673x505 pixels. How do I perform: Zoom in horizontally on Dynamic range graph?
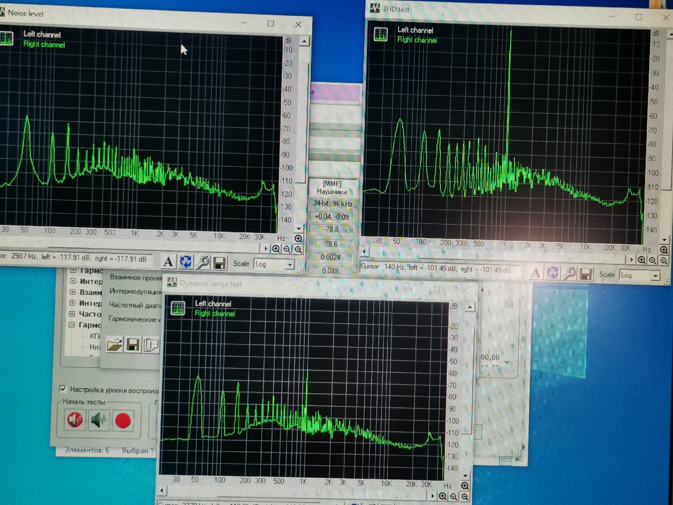coord(443,496)
